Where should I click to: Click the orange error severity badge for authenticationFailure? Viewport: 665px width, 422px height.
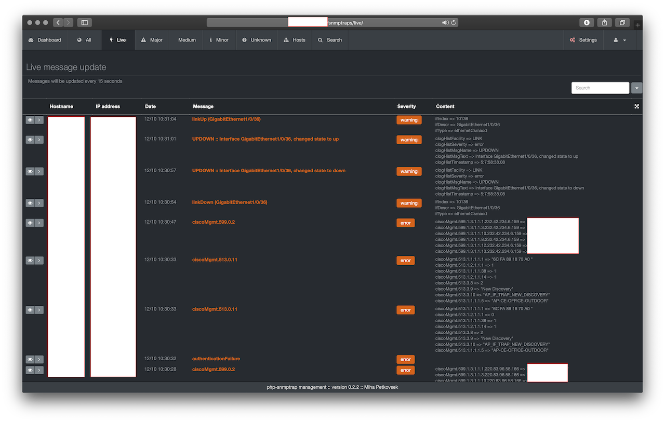(x=405, y=359)
